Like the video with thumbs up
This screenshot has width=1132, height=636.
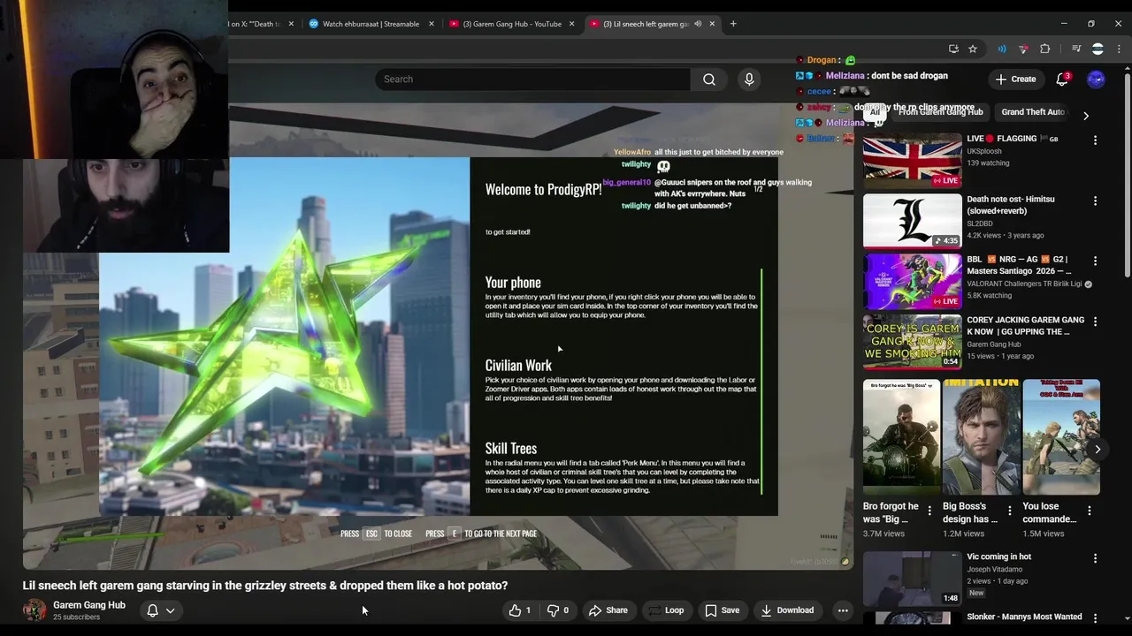pyautogui.click(x=520, y=610)
